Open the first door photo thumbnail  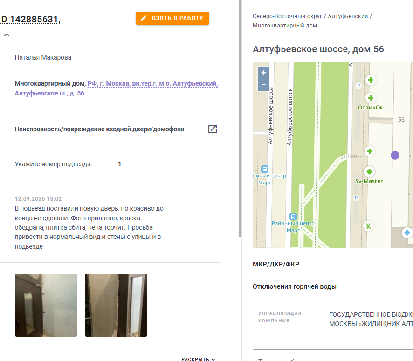click(x=46, y=305)
